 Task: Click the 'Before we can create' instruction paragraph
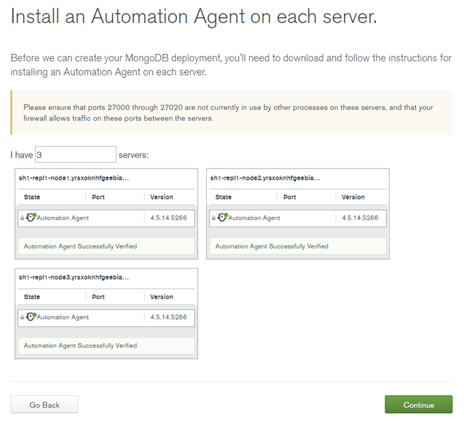point(231,65)
